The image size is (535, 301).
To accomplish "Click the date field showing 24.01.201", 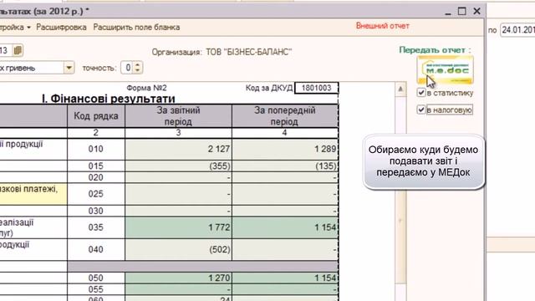I will pyautogui.click(x=517, y=30).
